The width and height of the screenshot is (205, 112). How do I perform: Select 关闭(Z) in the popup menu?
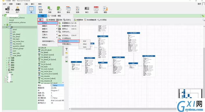pyautogui.click(x=48, y=45)
